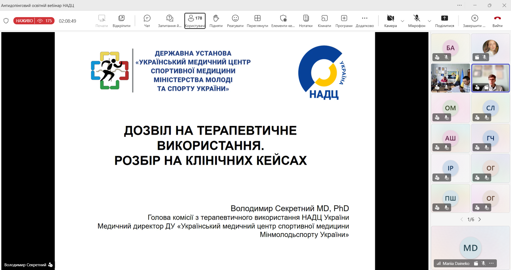Click Mariia Daineko name label

point(456,263)
